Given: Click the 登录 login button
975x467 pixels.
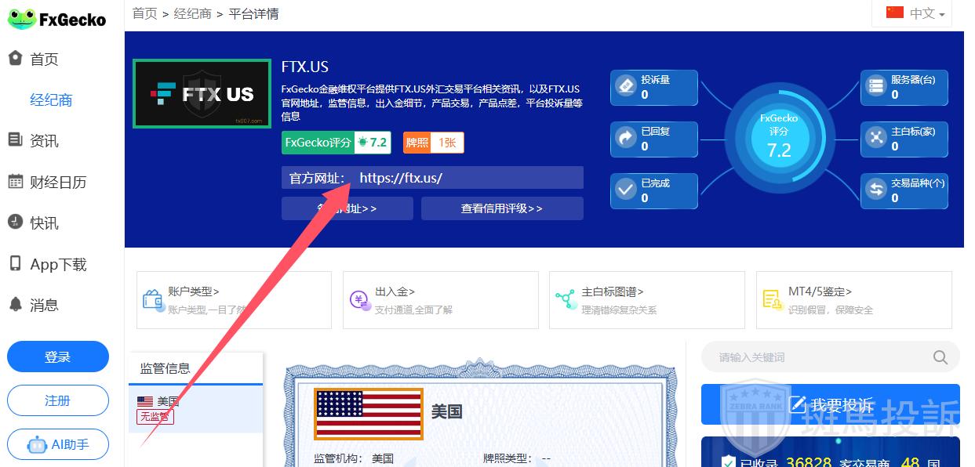Looking at the screenshot, I should tap(58, 357).
